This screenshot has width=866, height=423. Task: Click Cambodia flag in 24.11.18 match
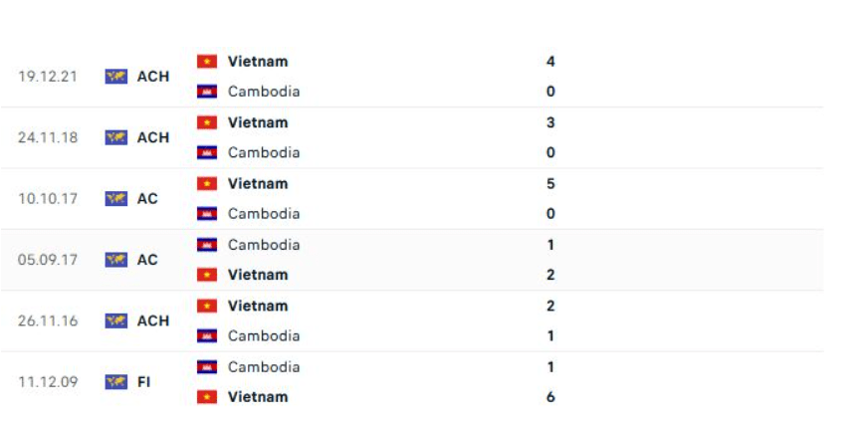(x=207, y=152)
